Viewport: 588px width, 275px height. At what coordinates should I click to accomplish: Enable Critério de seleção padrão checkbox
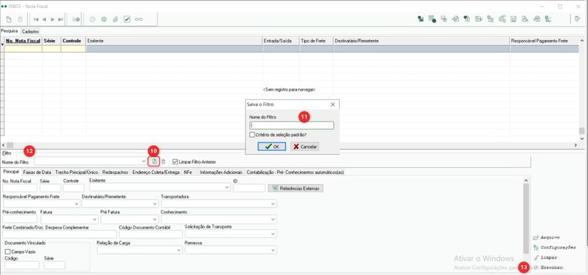coord(252,135)
